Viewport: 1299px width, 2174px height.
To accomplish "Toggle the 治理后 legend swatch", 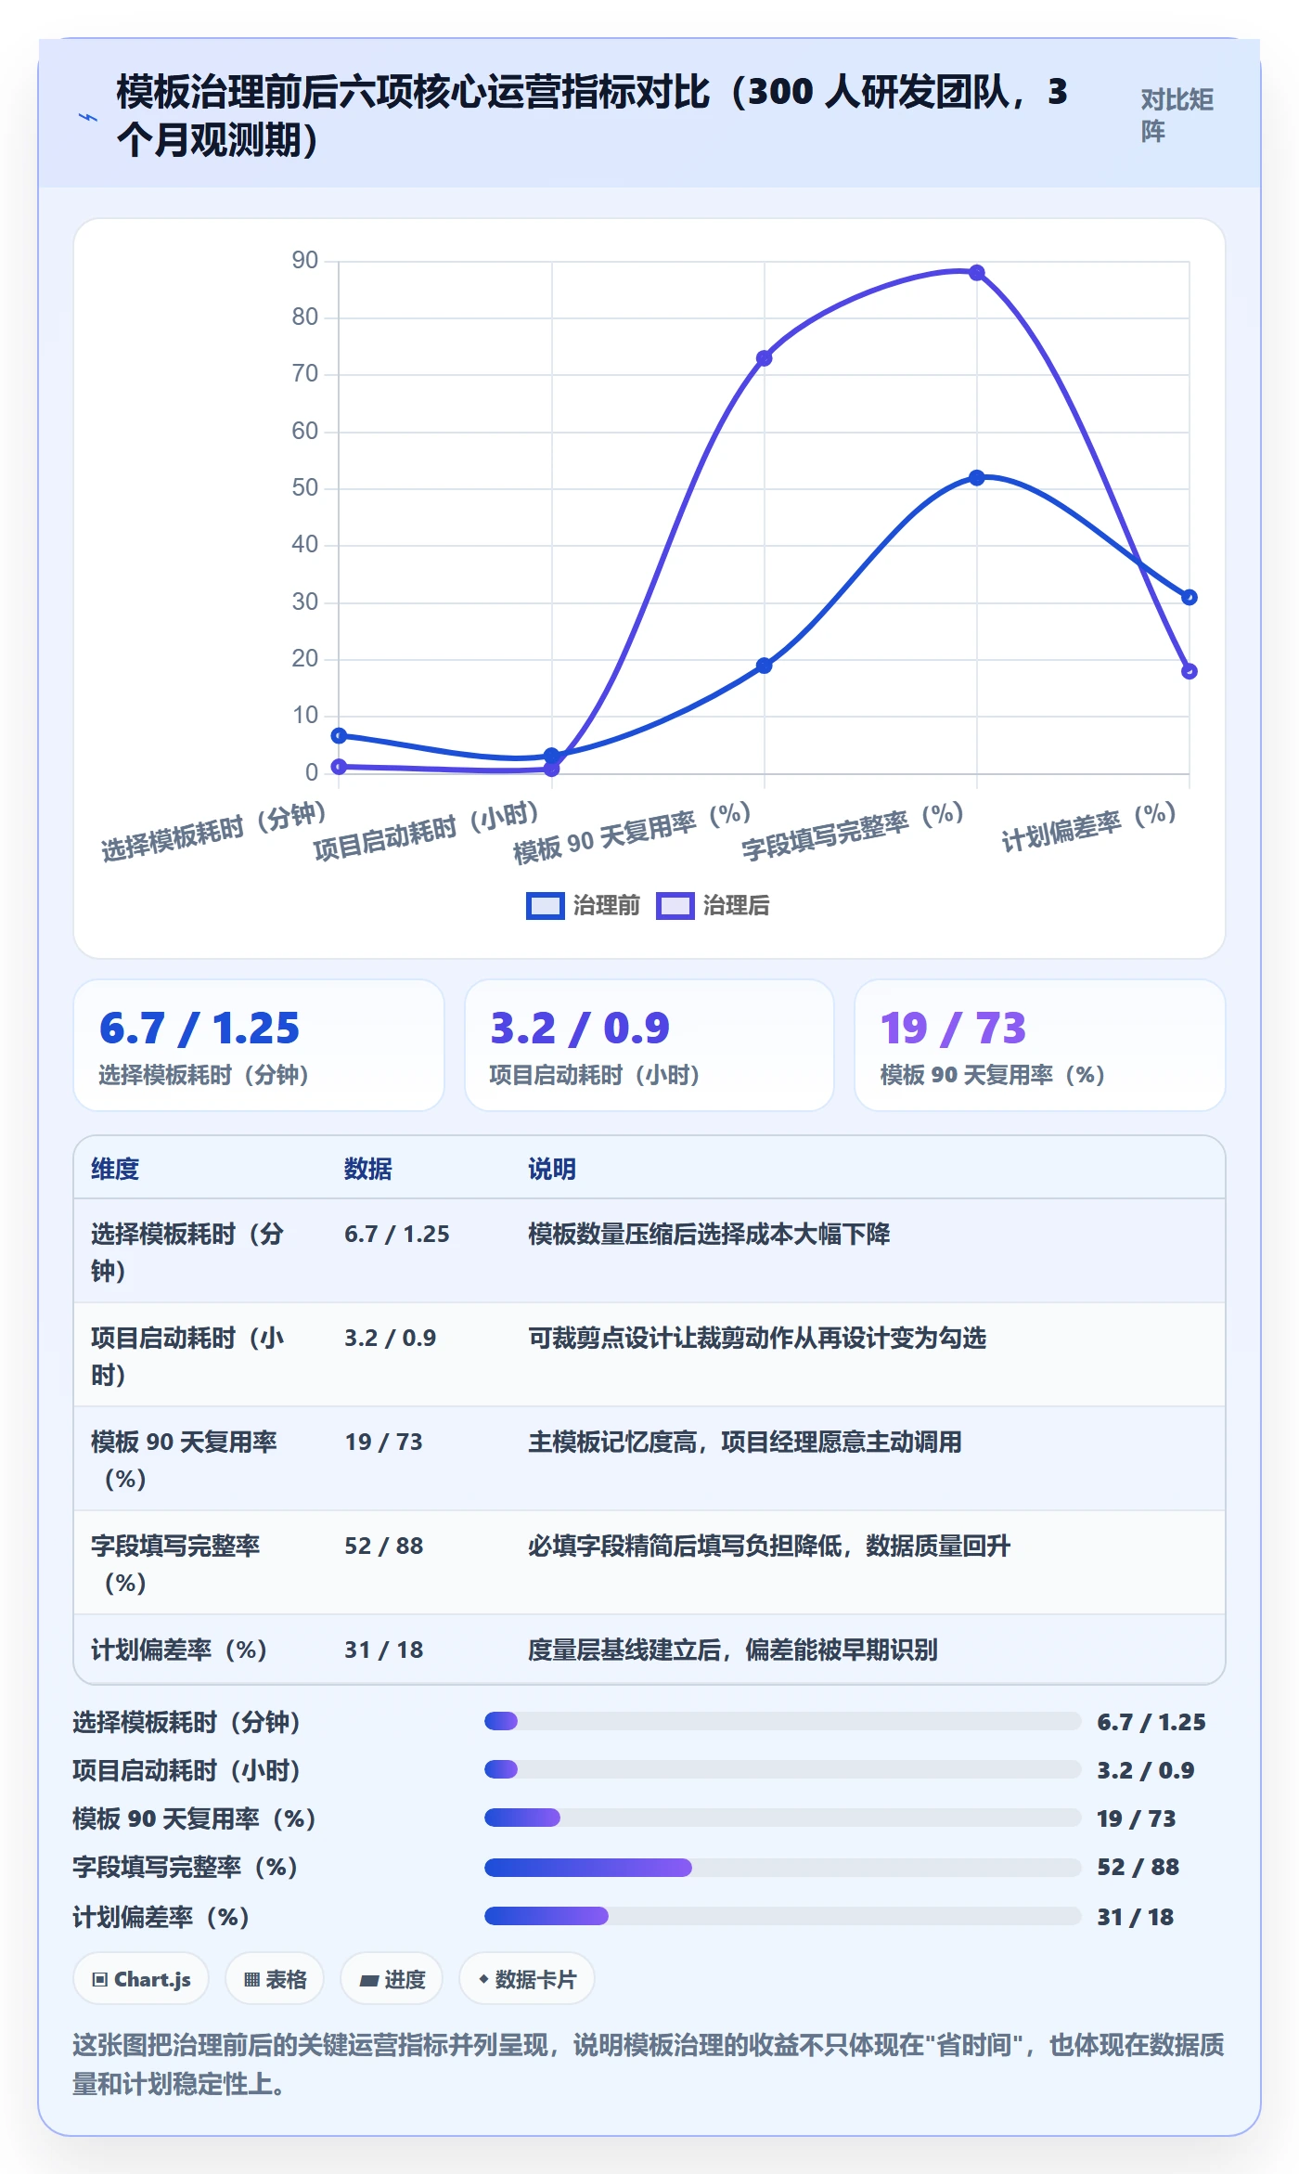I will (x=675, y=906).
